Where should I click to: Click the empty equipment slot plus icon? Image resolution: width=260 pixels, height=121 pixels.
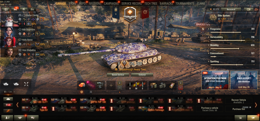pyautogui.click(x=111, y=85)
